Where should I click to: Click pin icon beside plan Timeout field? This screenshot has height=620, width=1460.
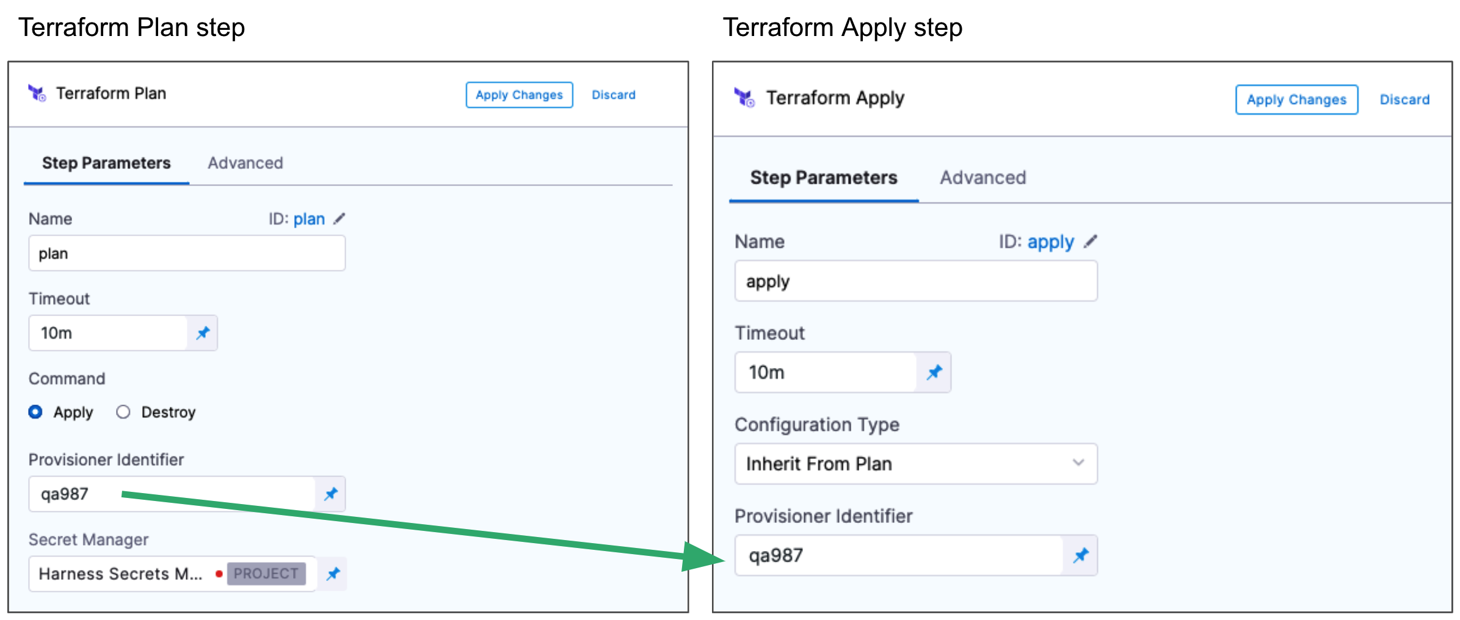pos(203,333)
